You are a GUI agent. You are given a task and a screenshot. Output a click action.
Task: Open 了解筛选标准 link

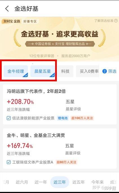[x=104, y=21]
